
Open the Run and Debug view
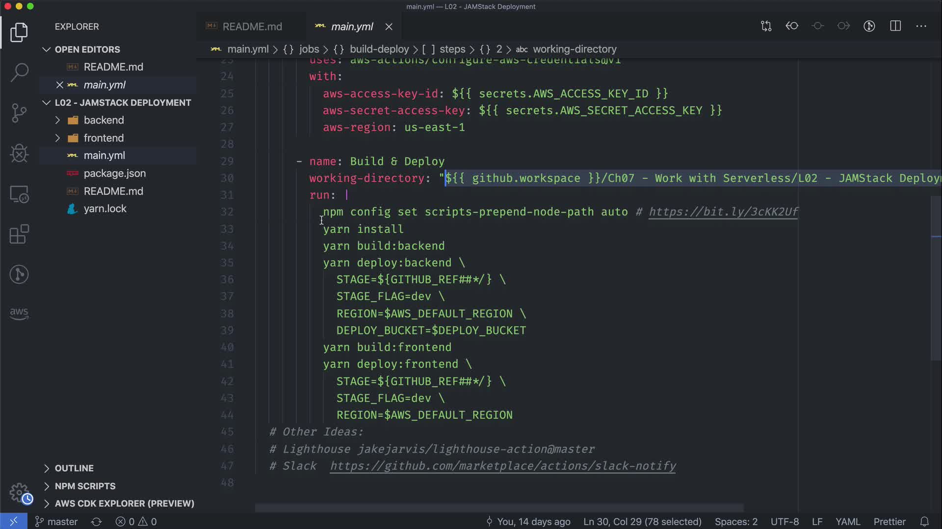tap(19, 153)
